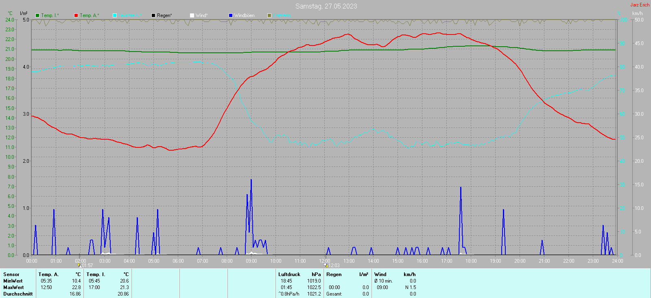Screen dimensions: 651x298
Task: Click the 'Sensor' header in the data table
Action: click(11, 274)
